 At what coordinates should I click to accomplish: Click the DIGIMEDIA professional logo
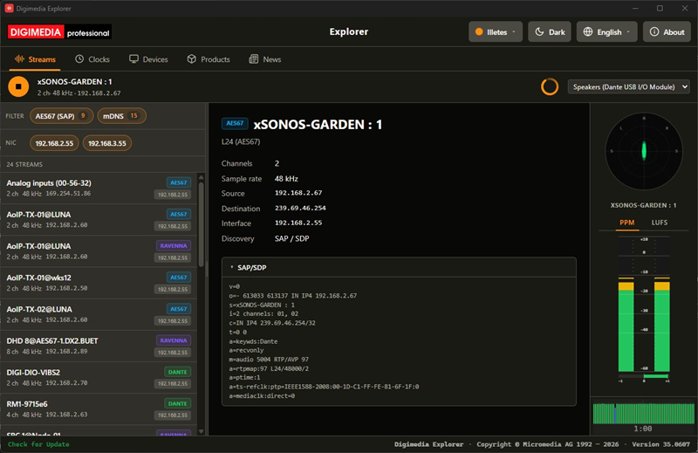tap(59, 32)
